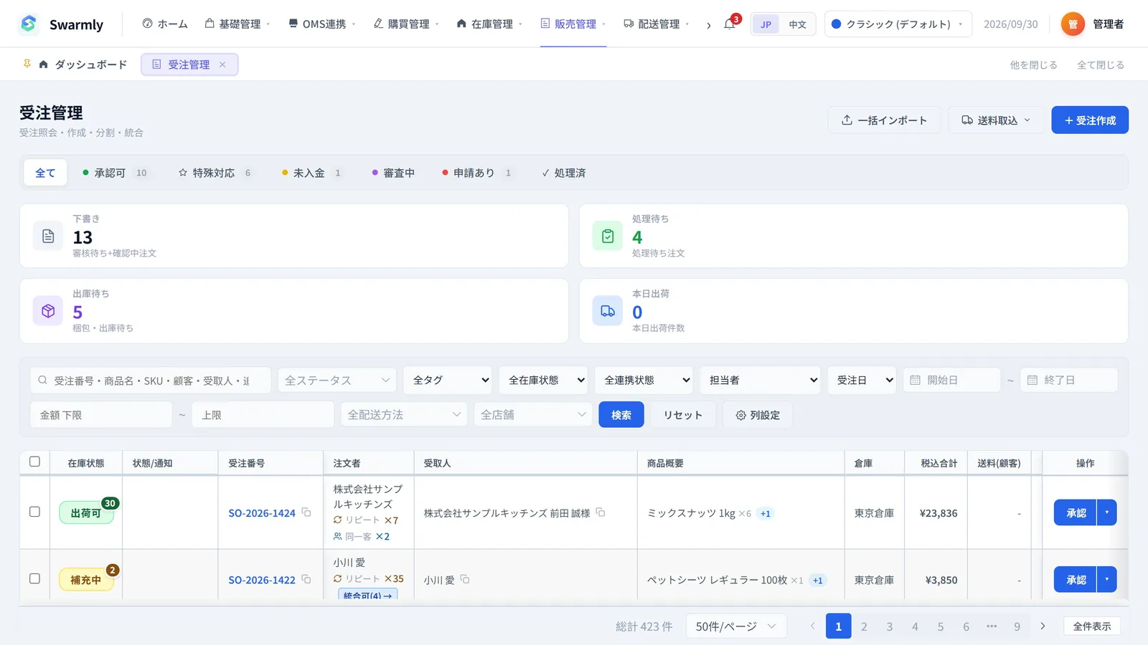This screenshot has height=645, width=1148.
Task: Click the 検索 button
Action: click(x=621, y=414)
